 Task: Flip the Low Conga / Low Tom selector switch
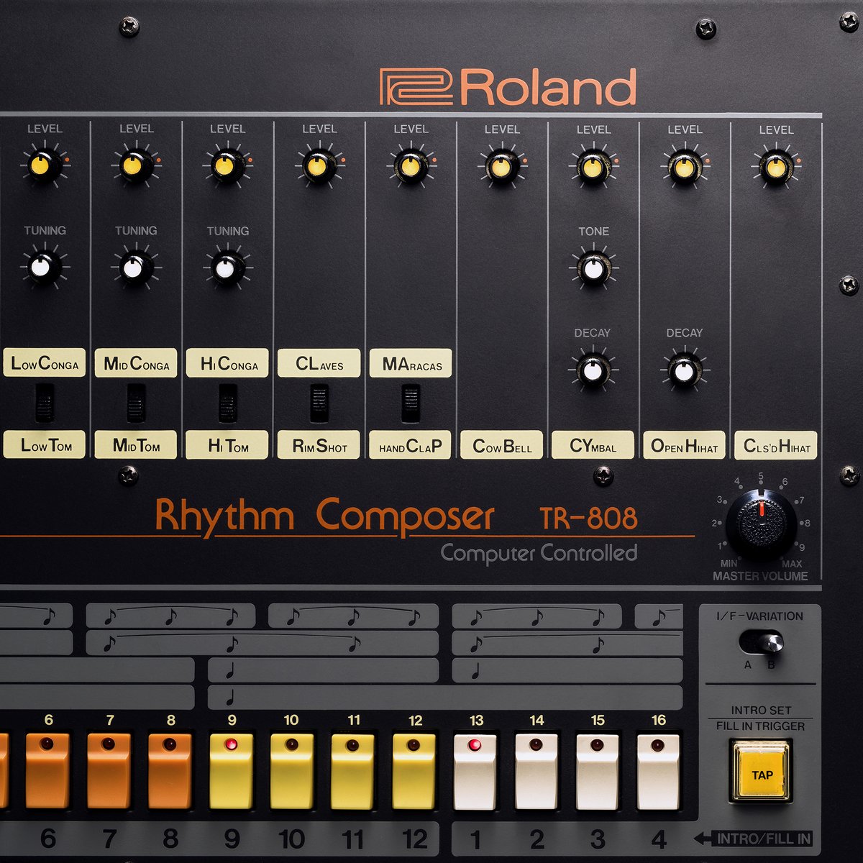point(45,403)
